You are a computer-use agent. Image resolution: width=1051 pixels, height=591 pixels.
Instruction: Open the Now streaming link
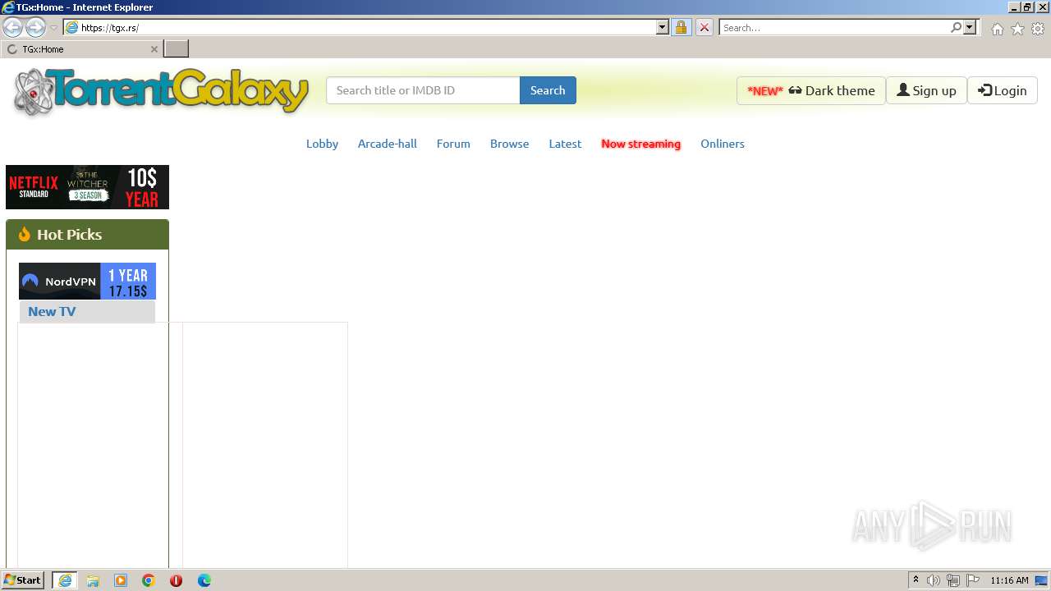point(640,144)
